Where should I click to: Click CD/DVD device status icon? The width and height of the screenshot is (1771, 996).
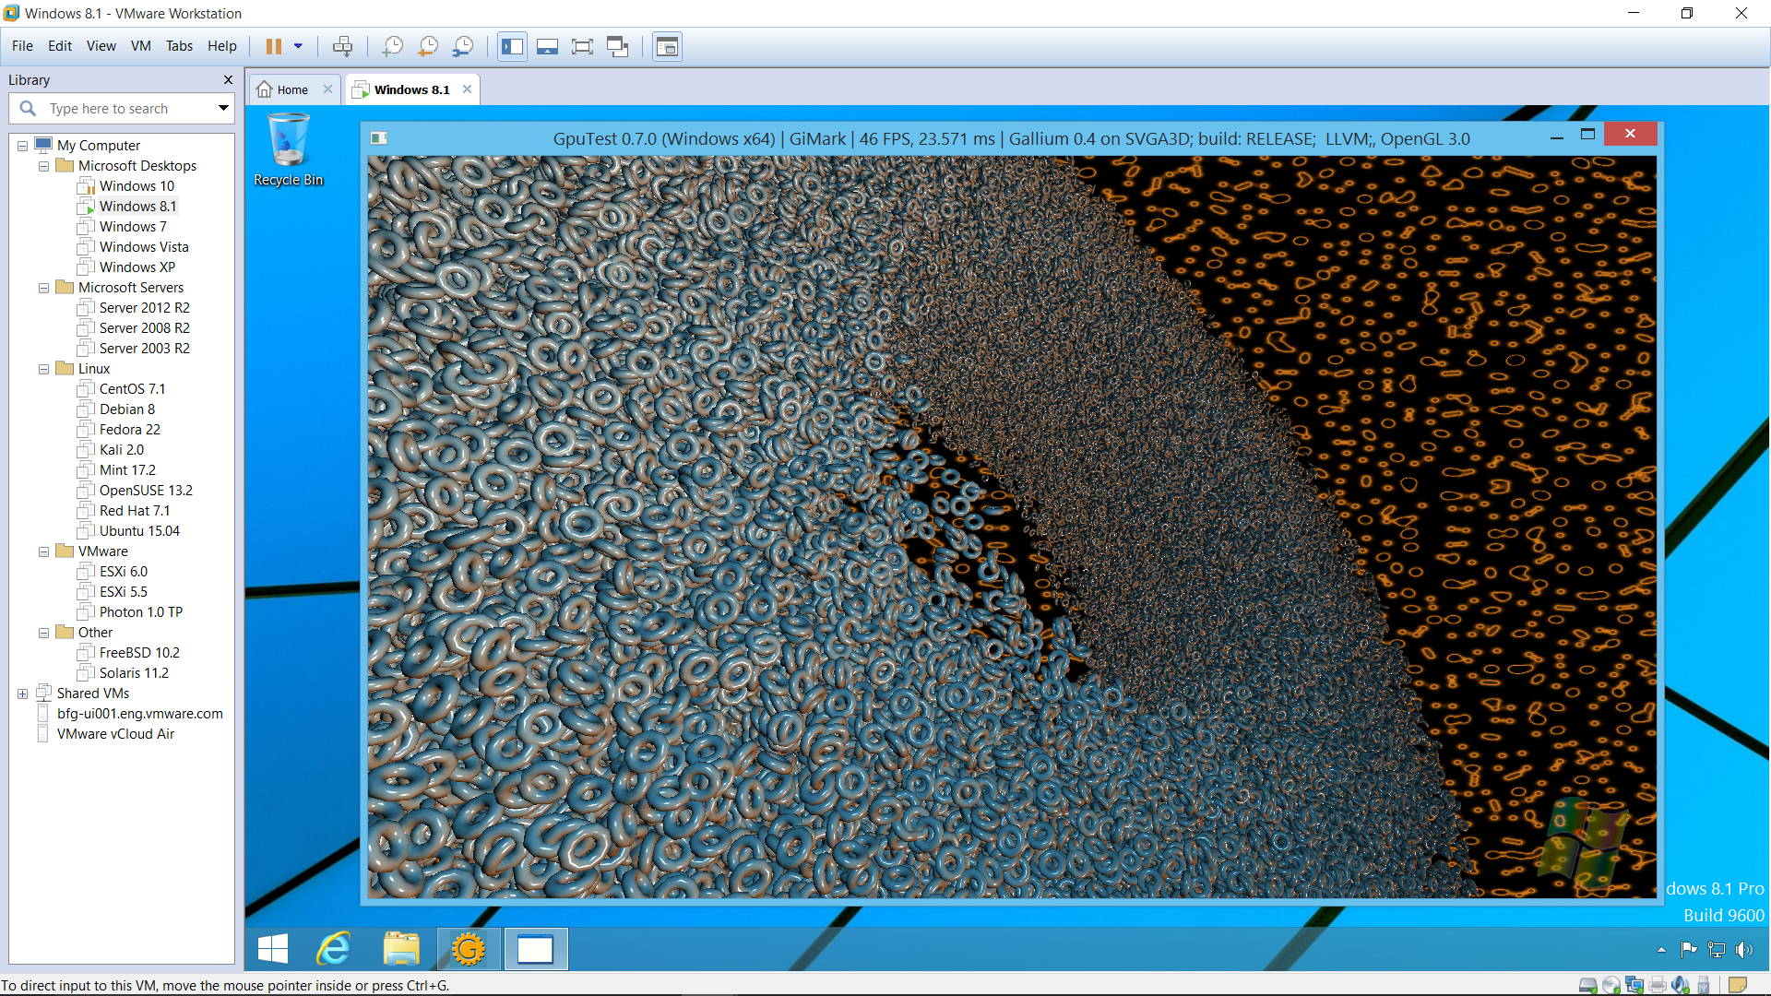tap(1611, 985)
